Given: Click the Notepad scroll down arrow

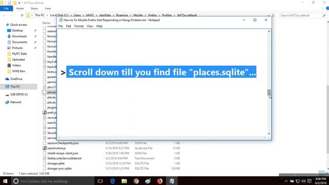Looking at the screenshot, I should point(269,134).
